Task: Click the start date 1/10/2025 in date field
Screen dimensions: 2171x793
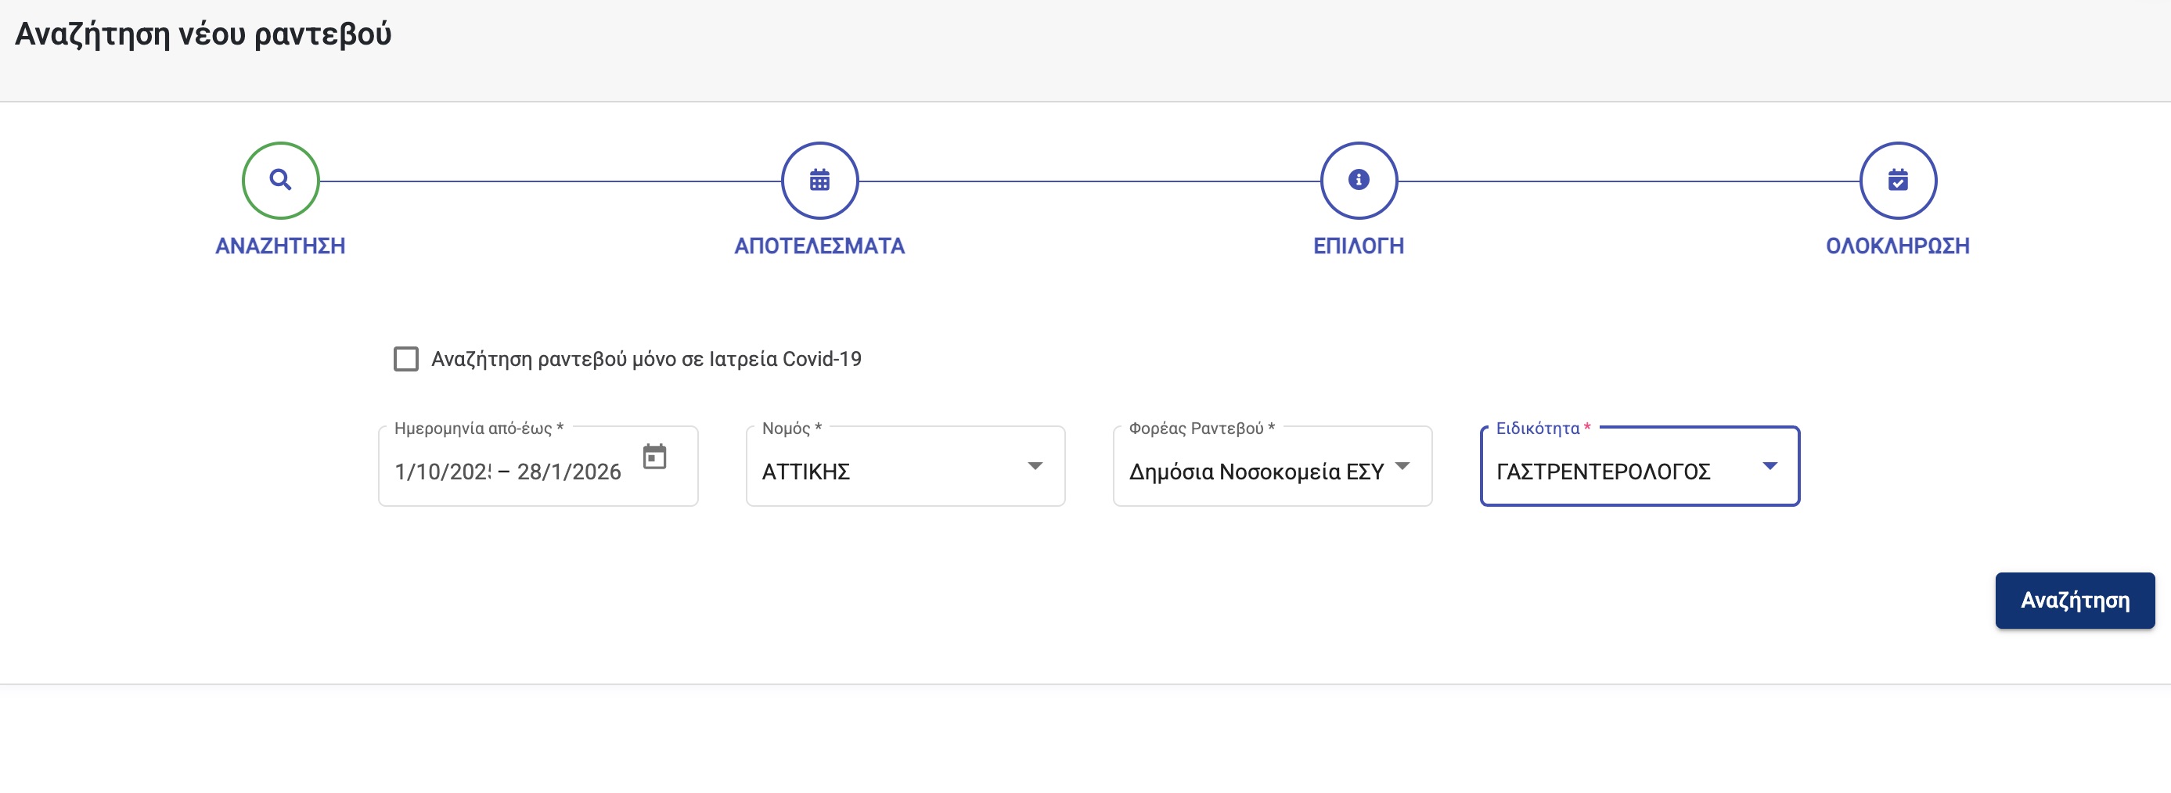Action: click(442, 472)
